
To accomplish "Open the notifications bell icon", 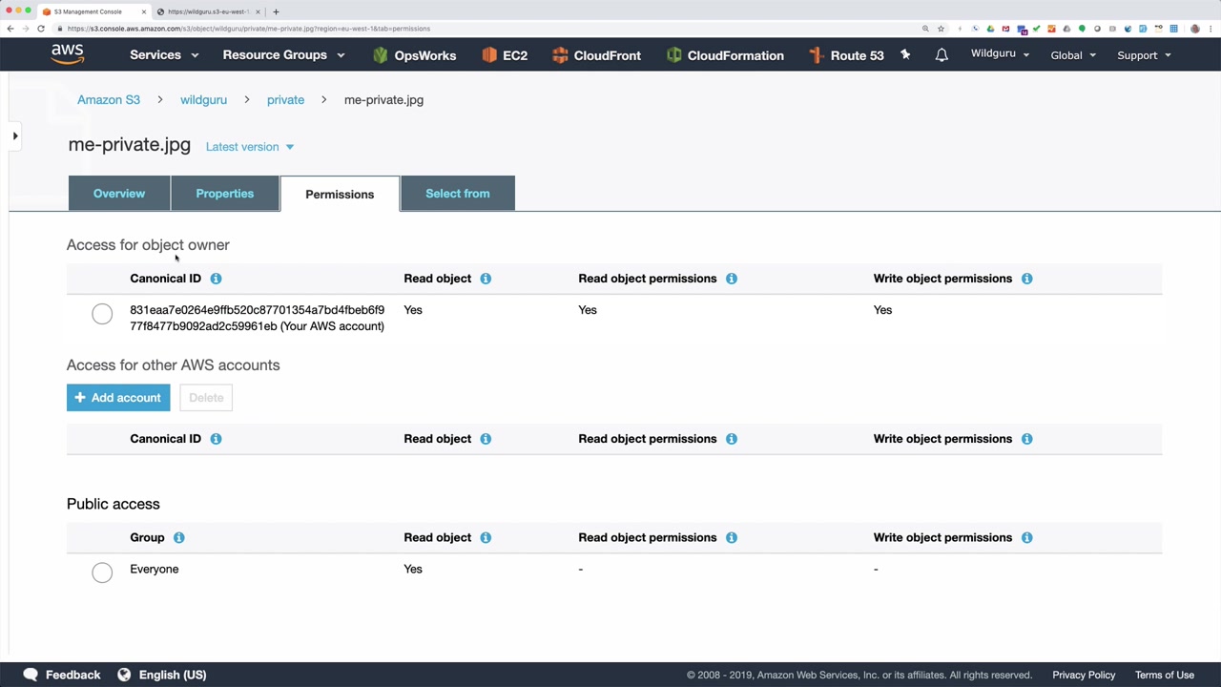I will point(942,55).
